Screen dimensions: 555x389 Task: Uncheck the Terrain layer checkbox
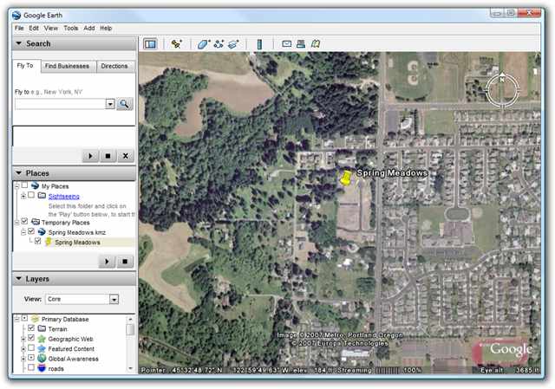tap(31, 327)
